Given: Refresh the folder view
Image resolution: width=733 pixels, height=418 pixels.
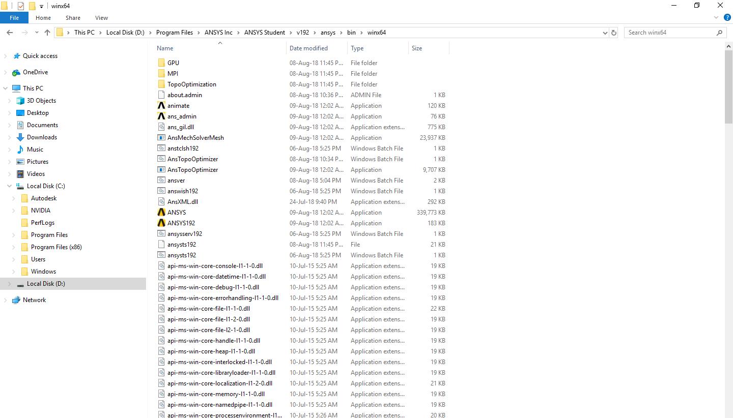Looking at the screenshot, I should pos(614,32).
